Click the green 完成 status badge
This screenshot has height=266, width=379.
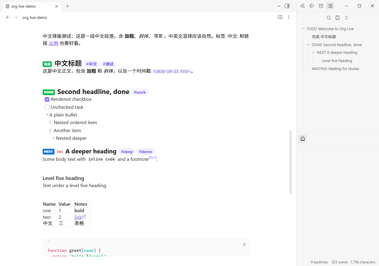[x=47, y=64]
